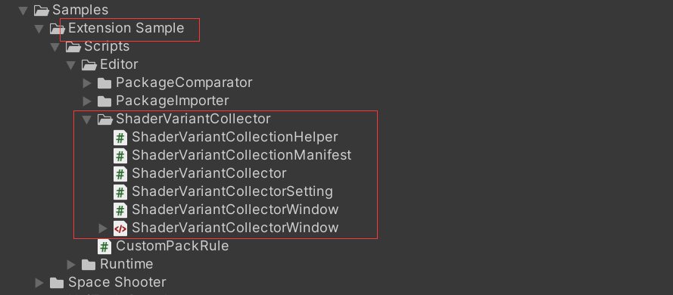Screen dimensions: 673x295
Task: Expand the PackageComparator folder arrow
Action: 87,82
